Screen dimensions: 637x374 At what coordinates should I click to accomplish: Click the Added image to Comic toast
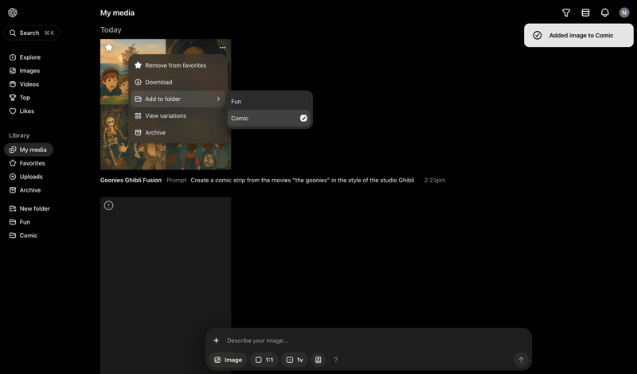click(579, 35)
